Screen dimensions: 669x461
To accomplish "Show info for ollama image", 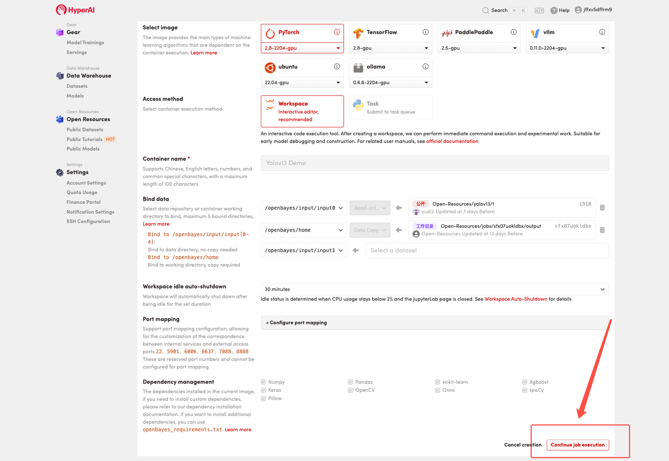I will click(425, 66).
